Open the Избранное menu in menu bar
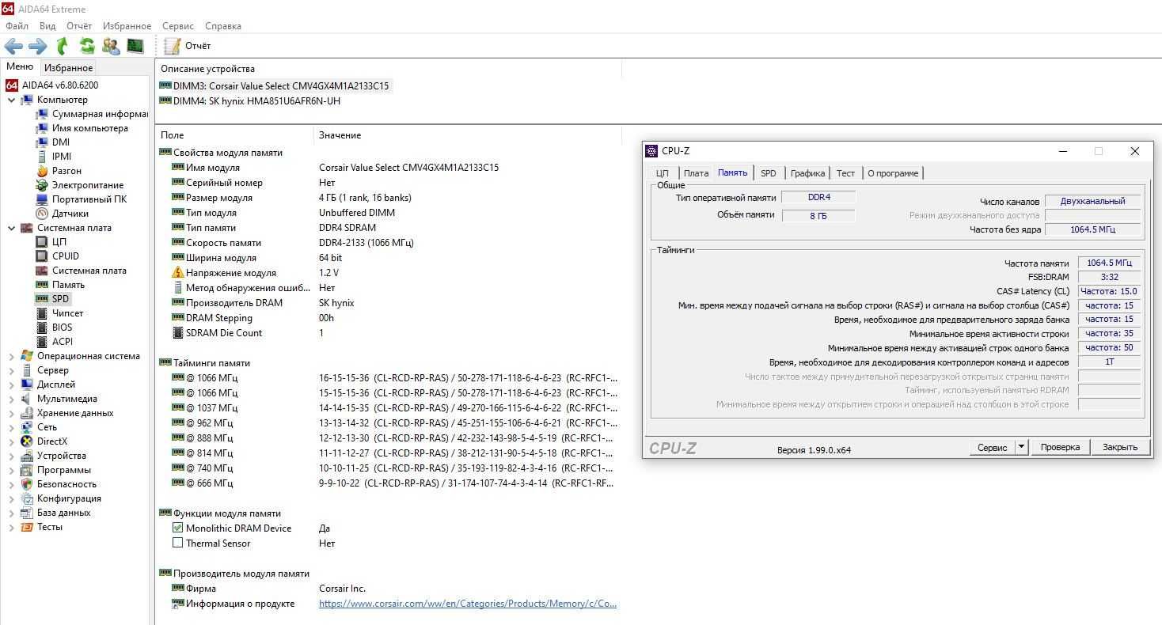This screenshot has width=1162, height=625. pyautogui.click(x=127, y=26)
